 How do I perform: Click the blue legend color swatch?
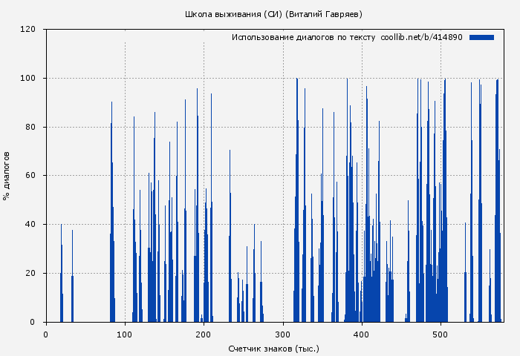pyautogui.click(x=481, y=37)
